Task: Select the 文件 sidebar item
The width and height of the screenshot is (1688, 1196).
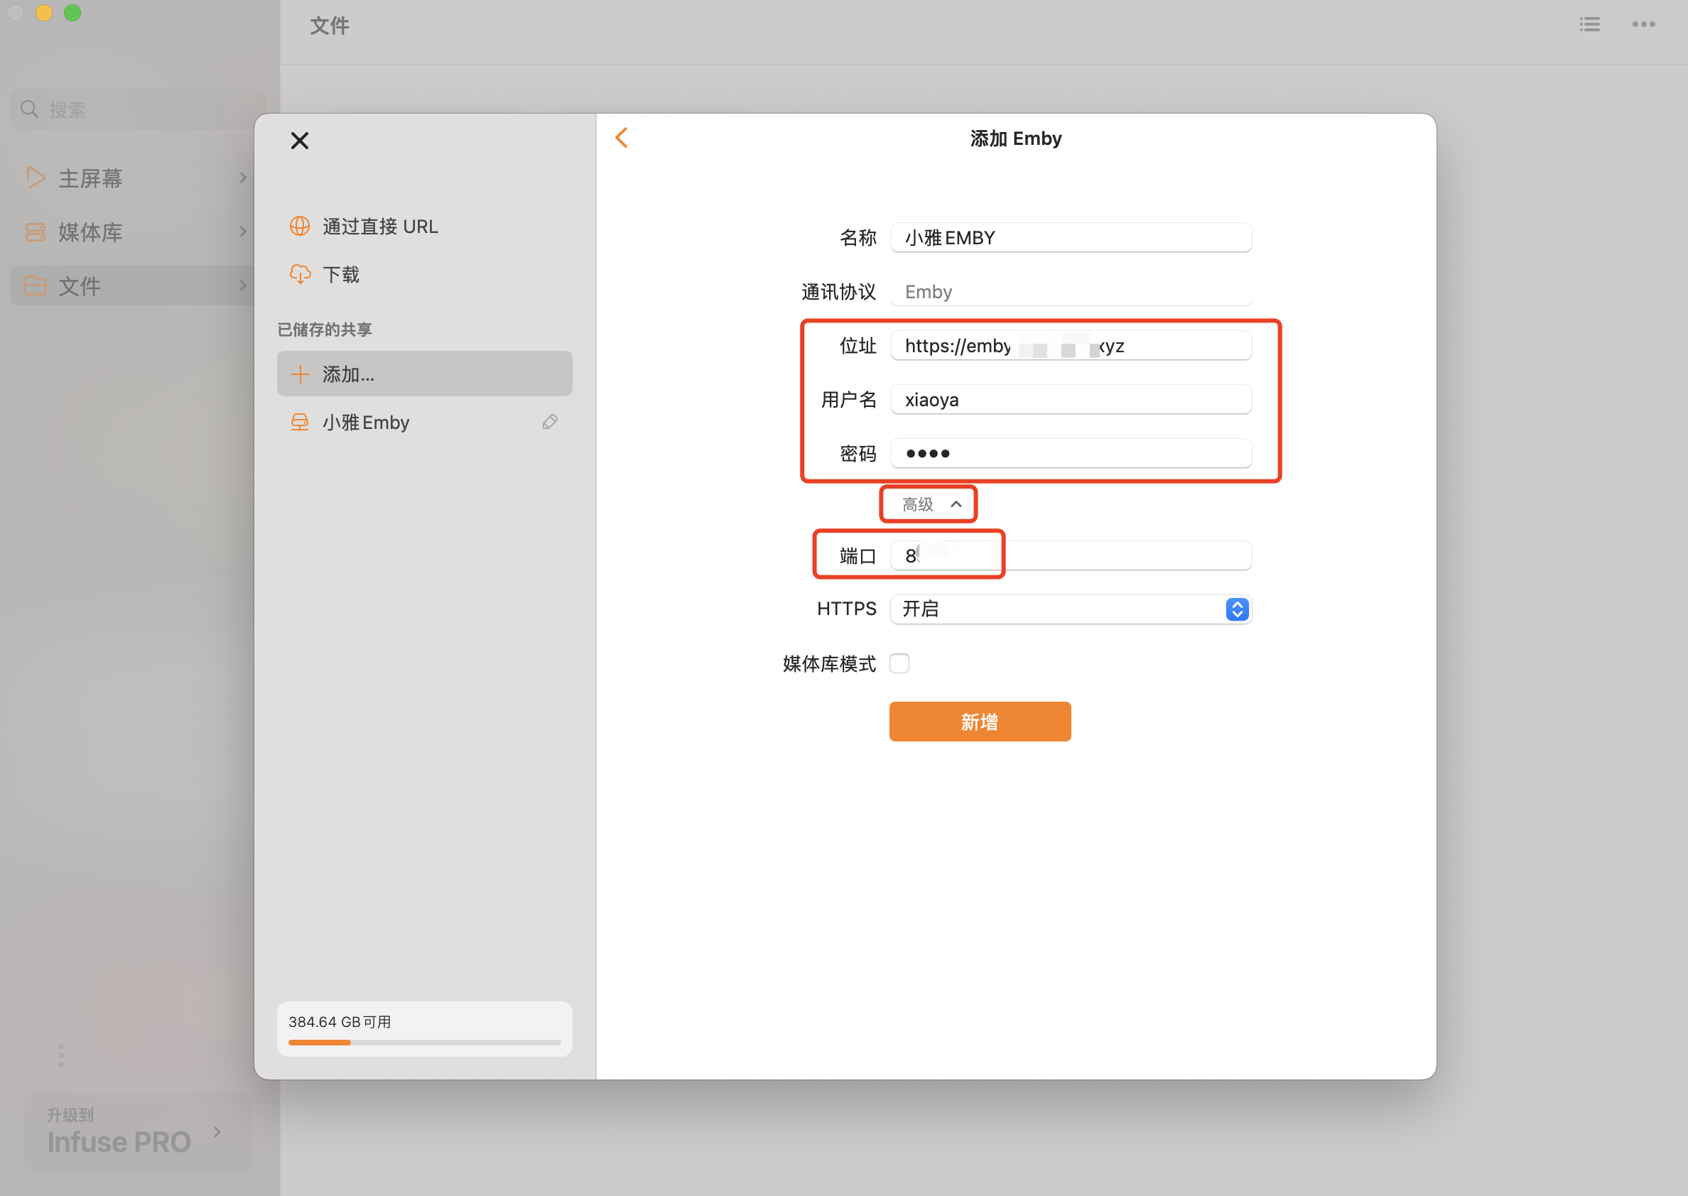Action: (133, 286)
